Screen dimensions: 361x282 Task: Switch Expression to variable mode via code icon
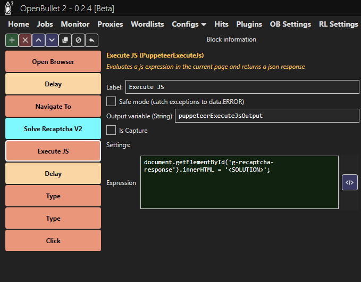click(350, 182)
